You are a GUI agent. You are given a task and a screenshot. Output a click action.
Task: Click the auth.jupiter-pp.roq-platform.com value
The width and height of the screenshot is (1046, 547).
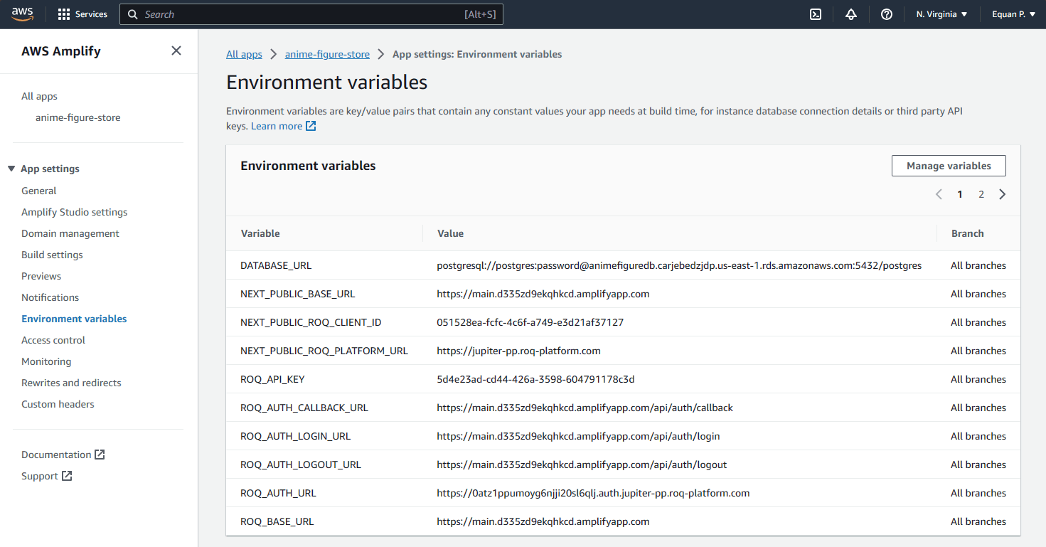[x=593, y=493]
